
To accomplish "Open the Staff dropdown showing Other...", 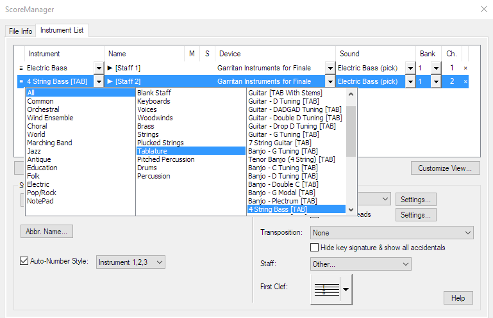I will 360,264.
